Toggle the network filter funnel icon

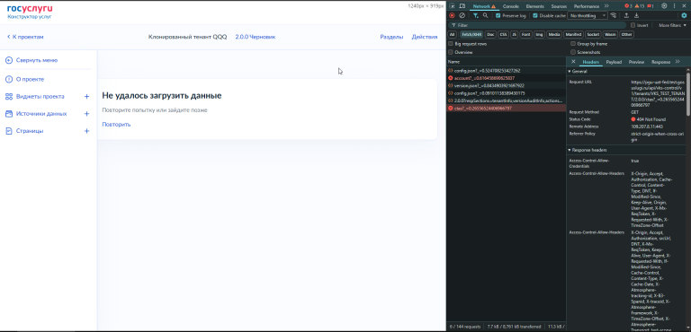point(476,15)
